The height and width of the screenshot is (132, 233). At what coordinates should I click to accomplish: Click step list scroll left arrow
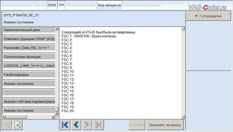tap(4, 117)
